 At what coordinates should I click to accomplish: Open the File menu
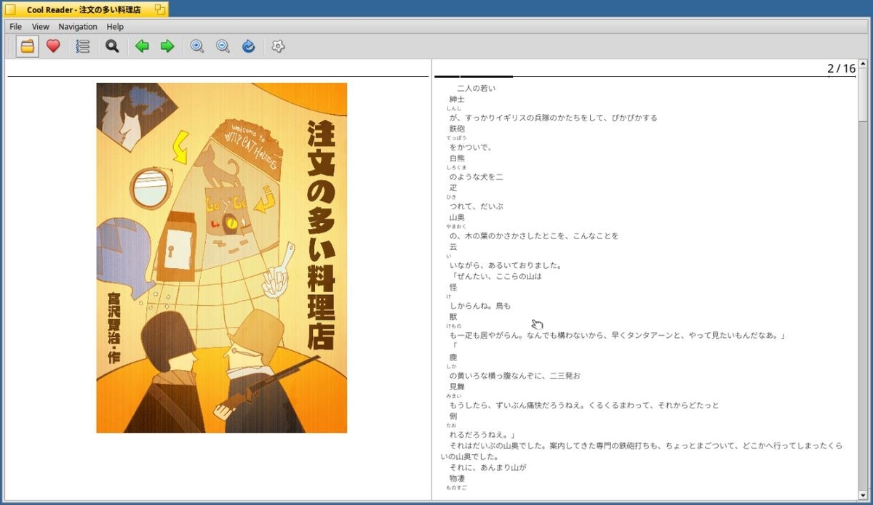pyautogui.click(x=15, y=27)
